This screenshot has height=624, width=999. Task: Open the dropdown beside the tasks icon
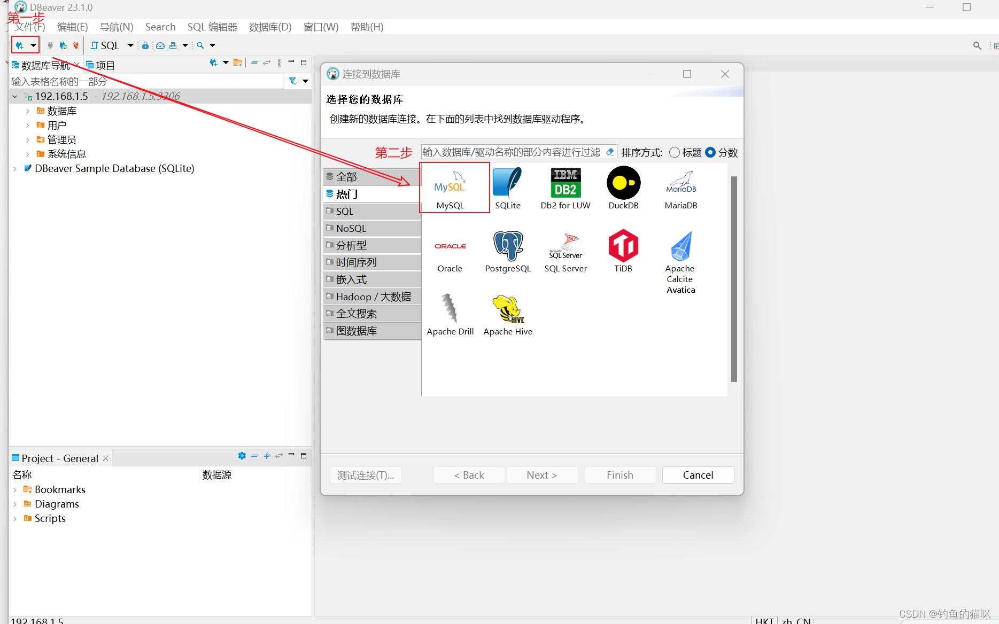[185, 45]
